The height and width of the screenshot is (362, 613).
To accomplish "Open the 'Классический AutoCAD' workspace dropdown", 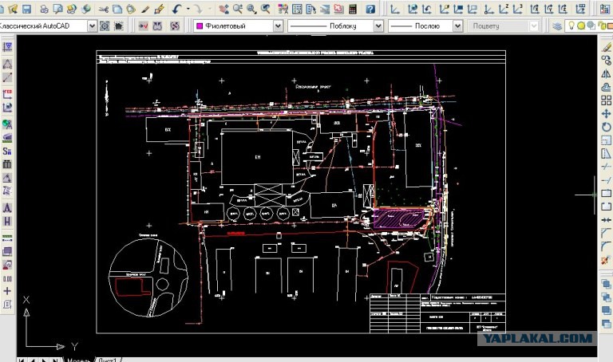I will pyautogui.click(x=92, y=26).
